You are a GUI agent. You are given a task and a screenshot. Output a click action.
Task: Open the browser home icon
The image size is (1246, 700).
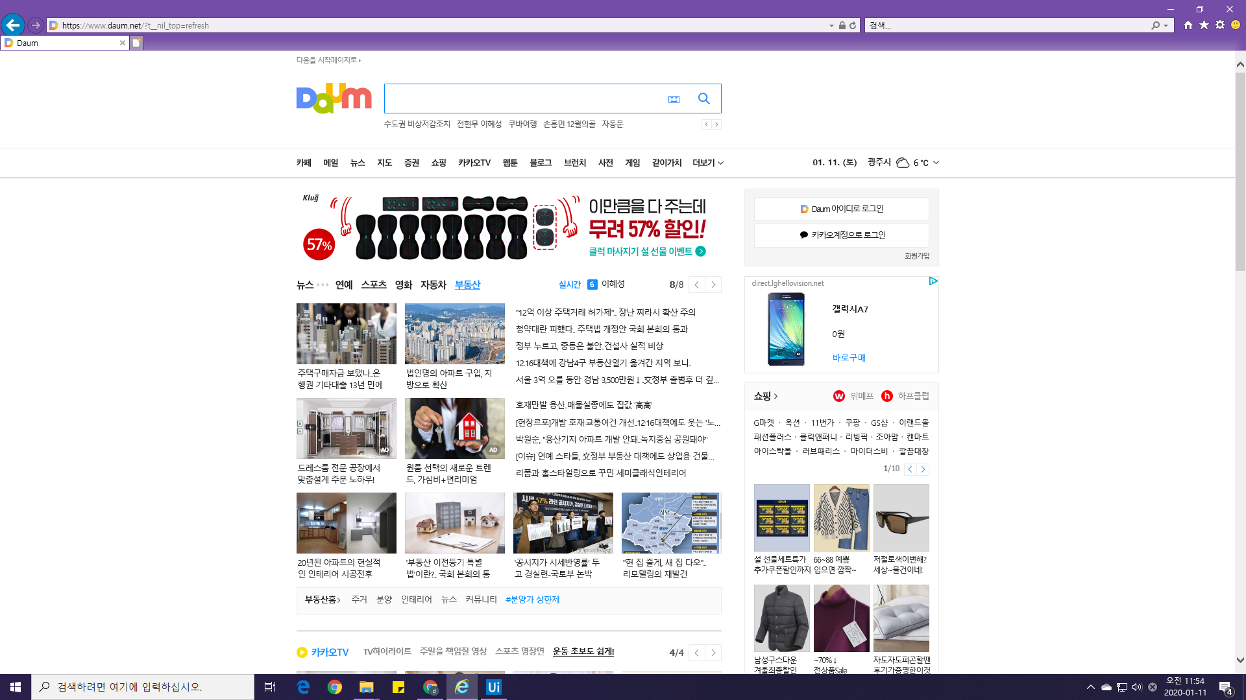pos(1188,25)
